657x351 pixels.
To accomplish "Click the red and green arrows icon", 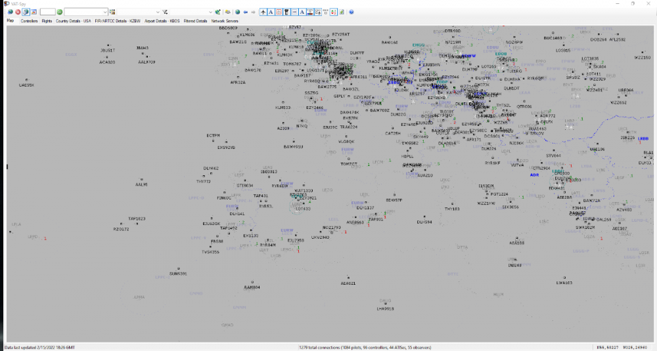I will coord(333,12).
